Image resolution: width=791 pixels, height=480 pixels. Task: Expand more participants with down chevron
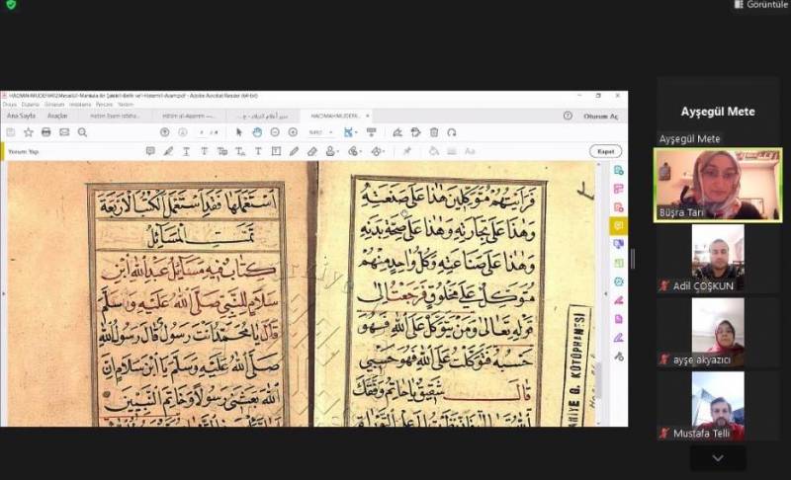point(717,458)
